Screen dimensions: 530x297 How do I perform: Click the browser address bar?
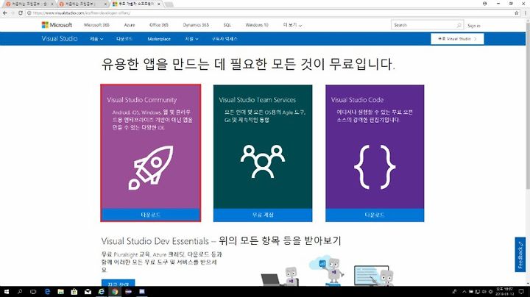(x=272, y=12)
